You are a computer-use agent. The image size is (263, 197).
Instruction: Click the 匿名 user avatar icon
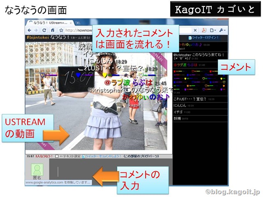coord(37,170)
